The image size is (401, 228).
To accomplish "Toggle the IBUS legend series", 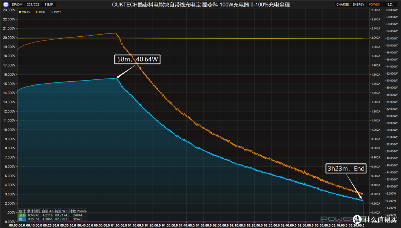I will 40,12.
